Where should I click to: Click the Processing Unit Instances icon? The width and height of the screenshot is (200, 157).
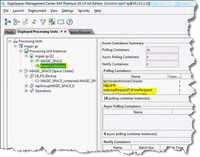[x=26, y=51]
